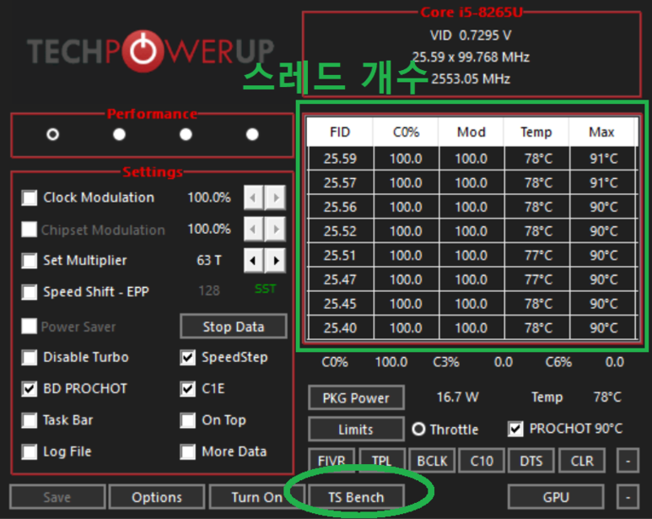
Task: Click the DTS button
Action: [x=531, y=461]
